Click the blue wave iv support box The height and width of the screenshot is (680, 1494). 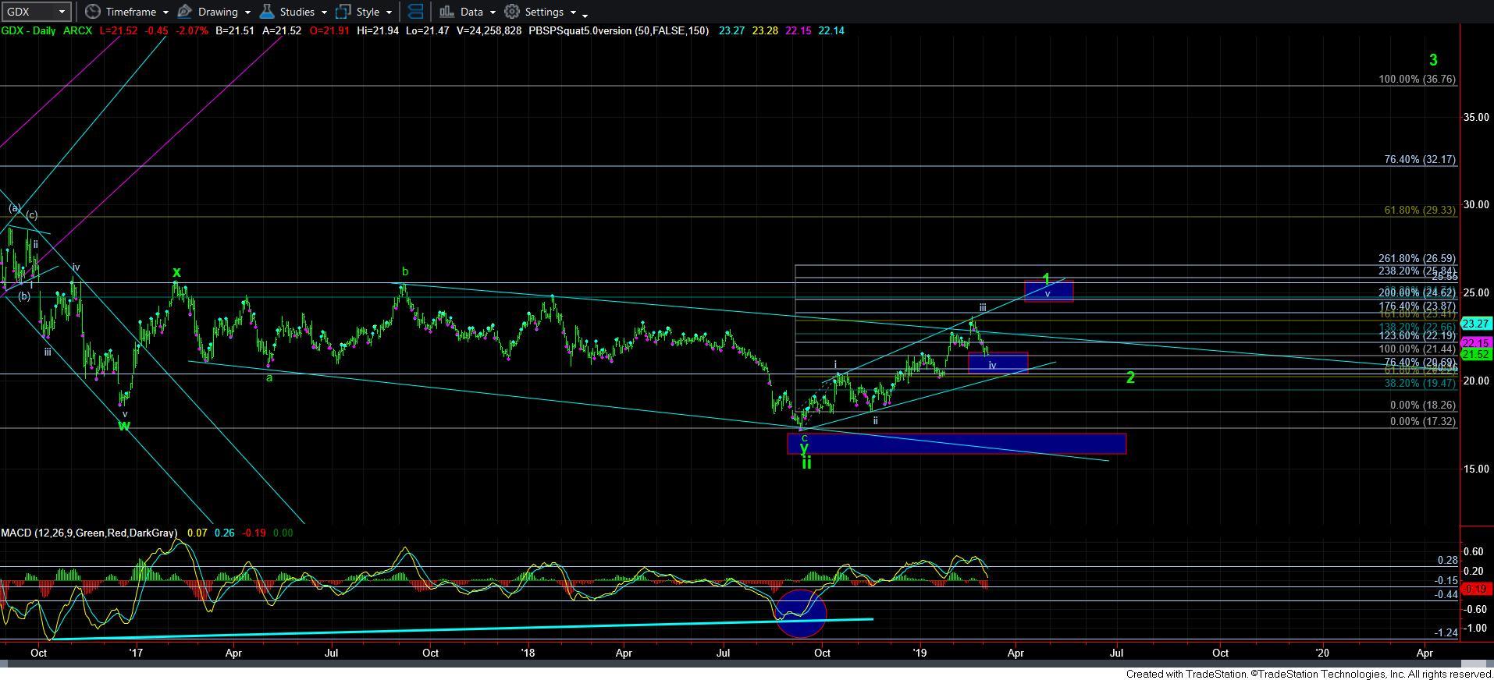point(998,363)
